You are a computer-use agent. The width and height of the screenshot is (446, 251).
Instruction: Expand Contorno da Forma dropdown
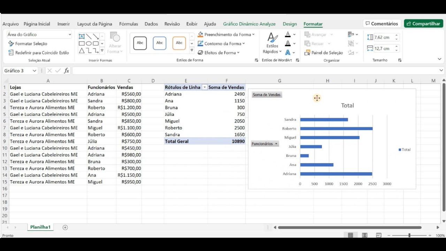pos(244,44)
